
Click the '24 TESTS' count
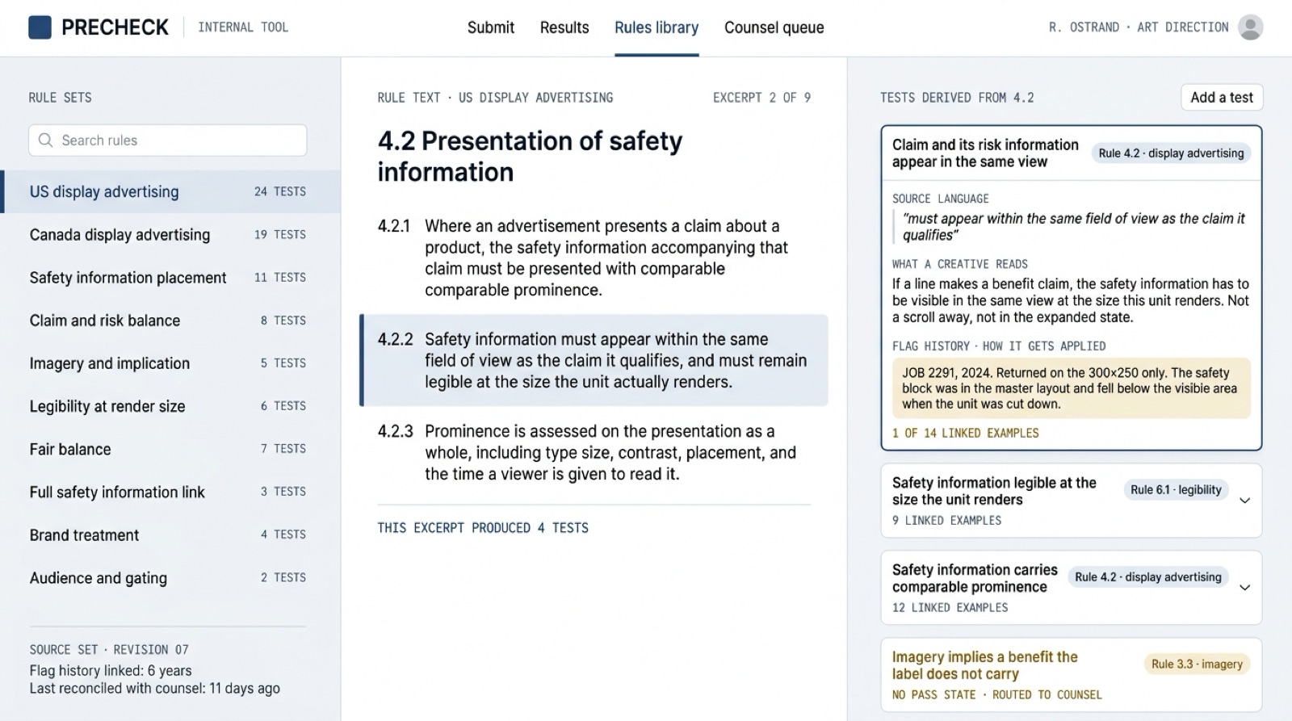(280, 191)
